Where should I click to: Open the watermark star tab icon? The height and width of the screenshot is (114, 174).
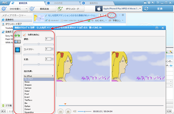pyautogui.click(x=17, y=50)
